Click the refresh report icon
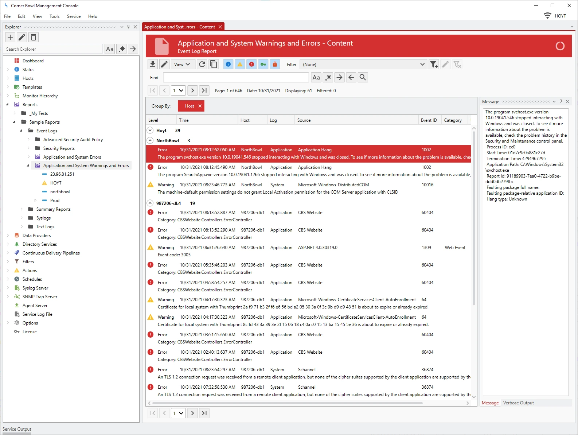Screen dimensions: 578x435 click(x=202, y=65)
